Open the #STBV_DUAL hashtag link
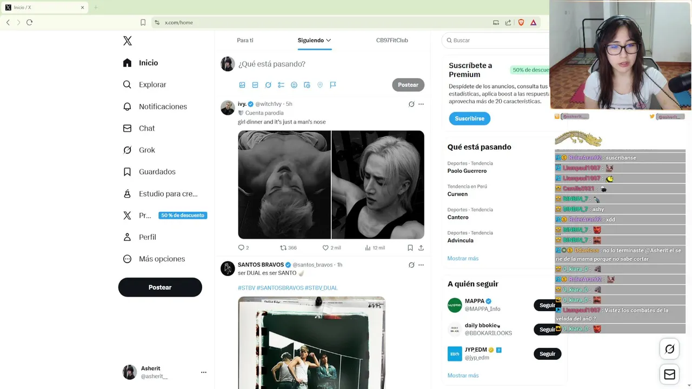The image size is (692, 389). [x=321, y=288]
